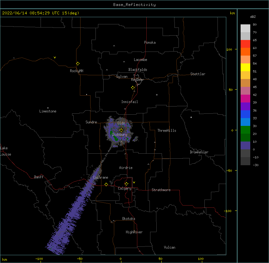Image resolution: width=269 pixels, height=263 pixels.
Task: Click the red 65 dBZ color swatch
Action: [x=245, y=44]
